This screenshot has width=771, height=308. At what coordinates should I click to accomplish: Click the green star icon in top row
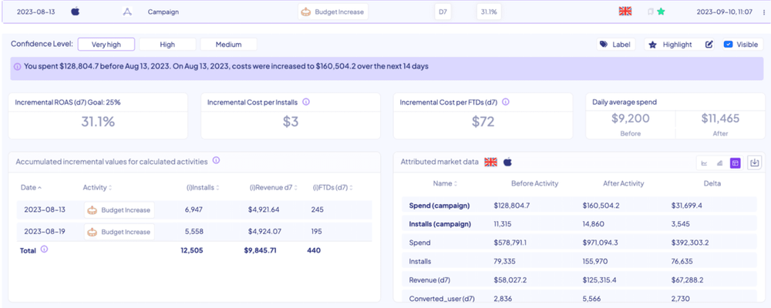click(661, 12)
